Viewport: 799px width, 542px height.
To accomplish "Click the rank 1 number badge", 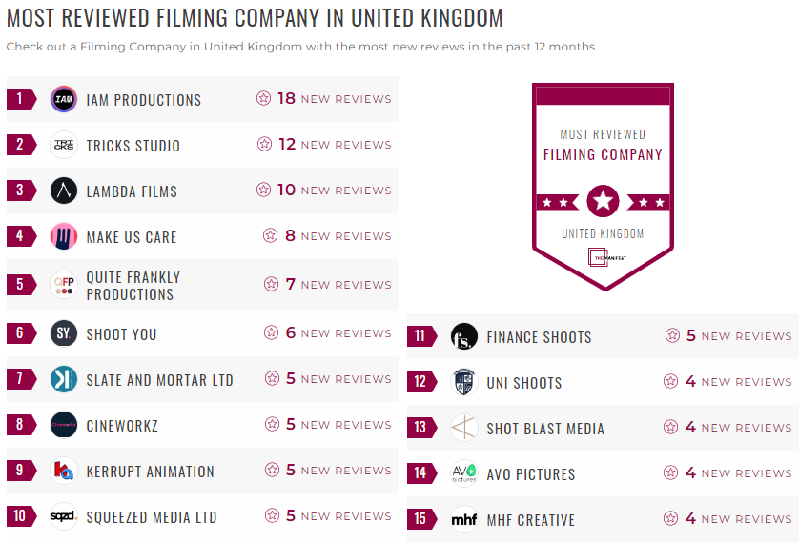I will coord(20,99).
